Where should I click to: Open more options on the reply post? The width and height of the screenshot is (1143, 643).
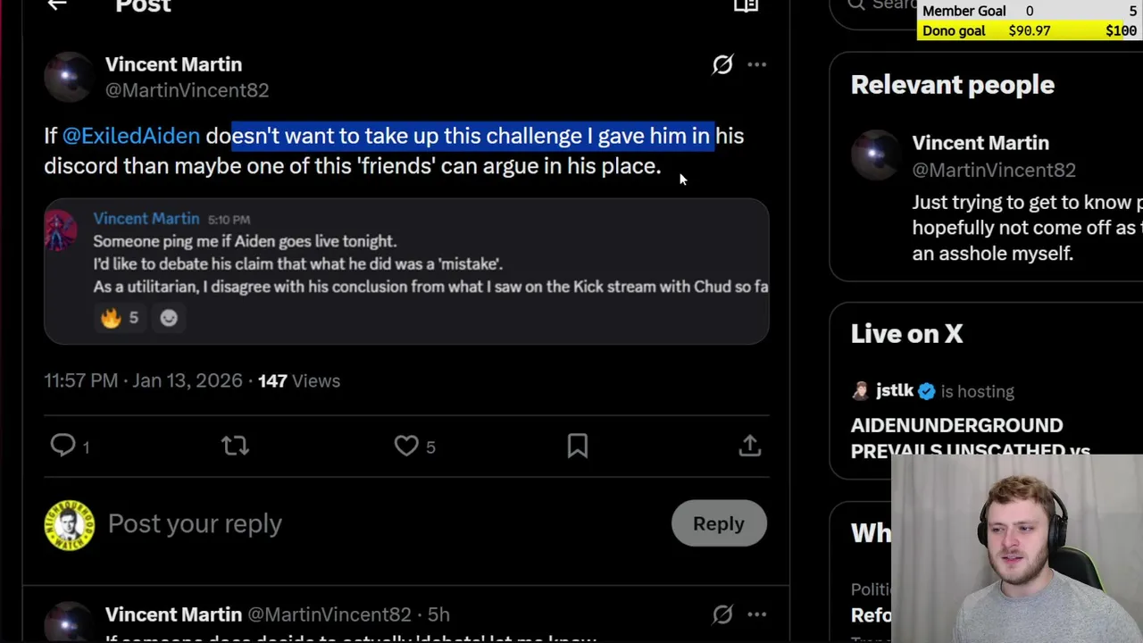756,614
